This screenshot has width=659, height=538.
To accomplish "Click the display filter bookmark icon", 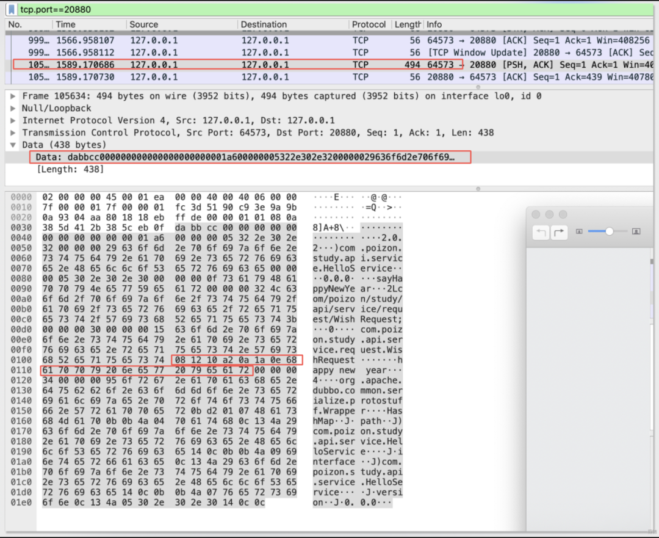I will (x=12, y=9).
